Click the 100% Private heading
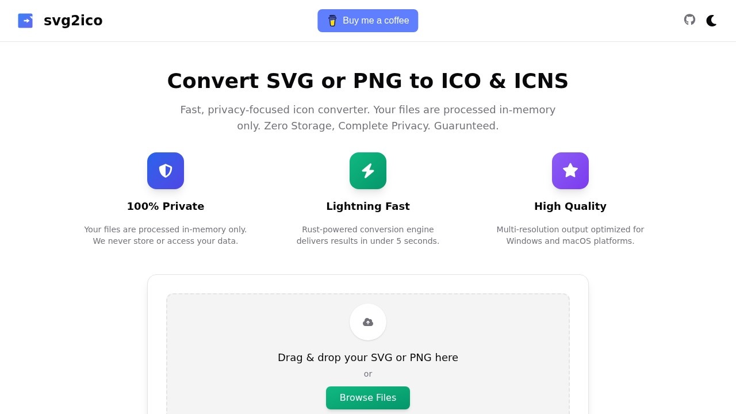The height and width of the screenshot is (414, 736). (166, 206)
